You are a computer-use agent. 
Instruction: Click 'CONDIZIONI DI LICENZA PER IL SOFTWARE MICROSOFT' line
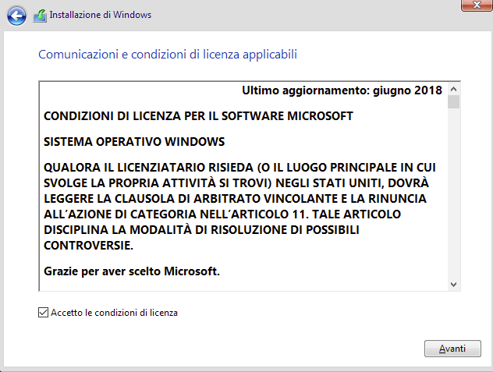(x=198, y=116)
